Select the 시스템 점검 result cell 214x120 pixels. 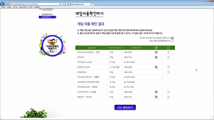coord(114,67)
